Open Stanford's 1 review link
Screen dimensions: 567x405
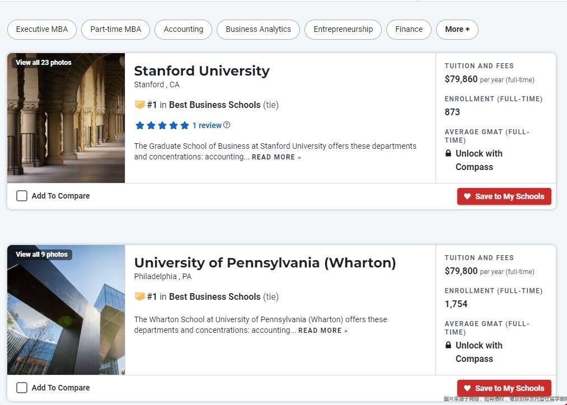click(207, 125)
